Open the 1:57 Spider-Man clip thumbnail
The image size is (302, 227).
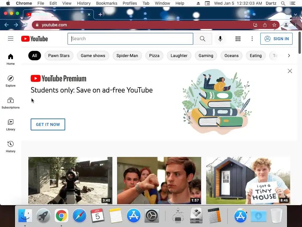tap(159, 181)
